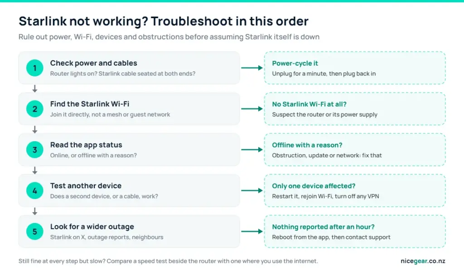Screen dimensions: 464x270
Task: Click 'Online, or offline with a reason?' text
Action: tap(93, 156)
